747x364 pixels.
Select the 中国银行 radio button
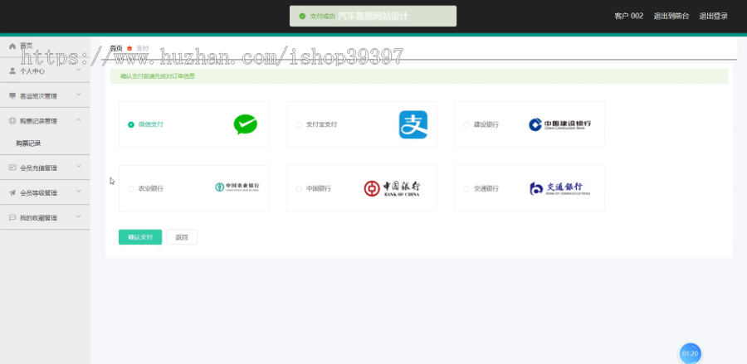coord(299,188)
